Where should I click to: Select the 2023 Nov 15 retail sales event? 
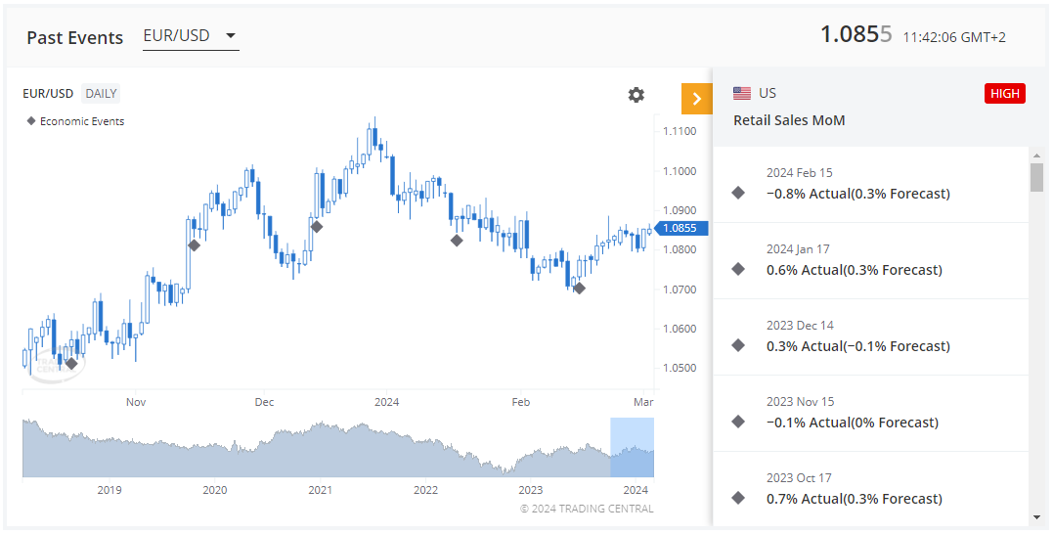[870, 413]
